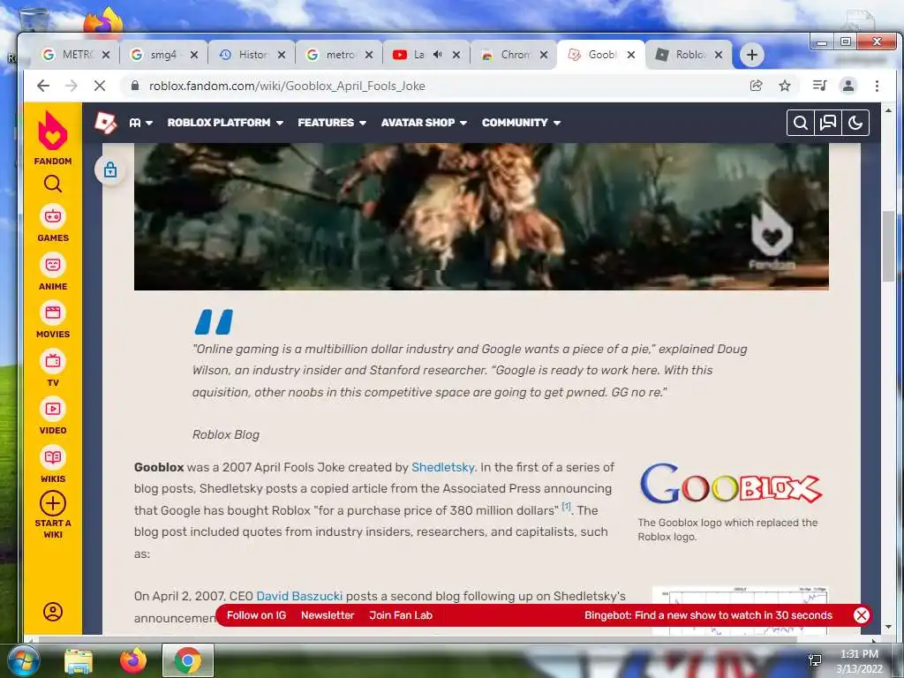This screenshot has height=678, width=904.
Task: Open the Movies section icon
Action: click(x=52, y=313)
